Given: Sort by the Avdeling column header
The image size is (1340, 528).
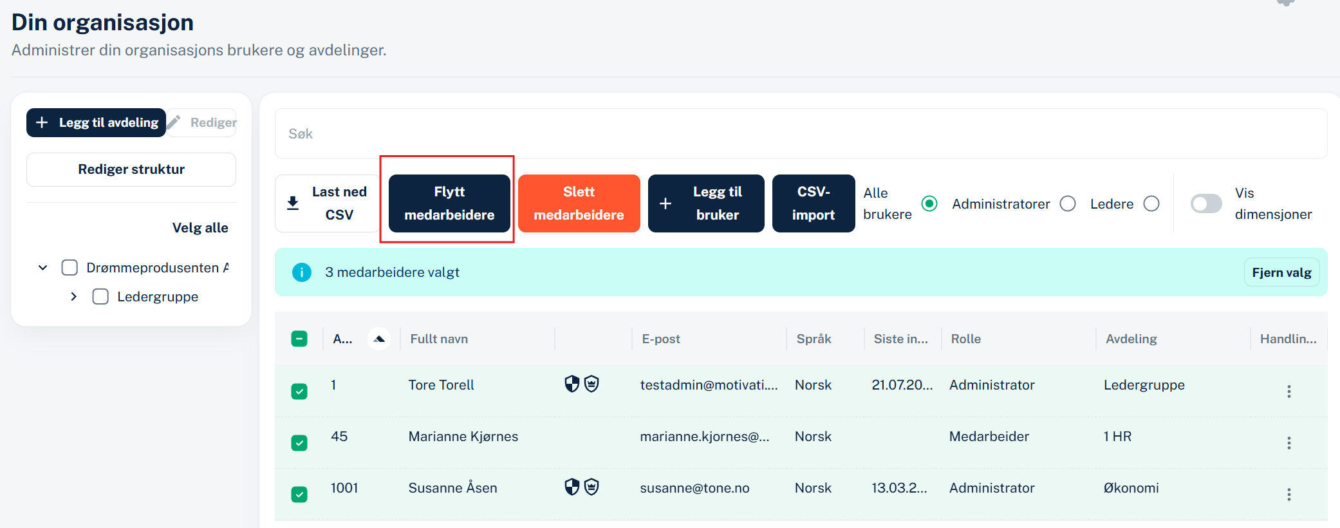Looking at the screenshot, I should tap(1131, 339).
